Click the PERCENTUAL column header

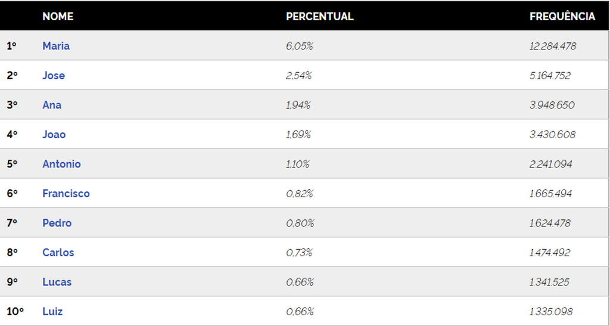click(x=320, y=16)
